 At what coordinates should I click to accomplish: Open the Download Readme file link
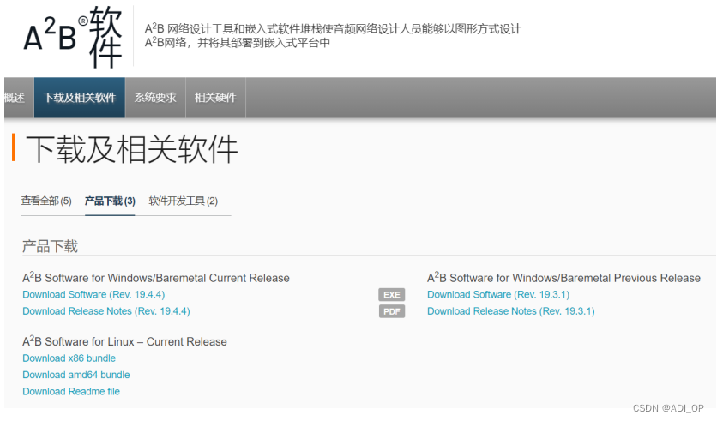tap(71, 392)
